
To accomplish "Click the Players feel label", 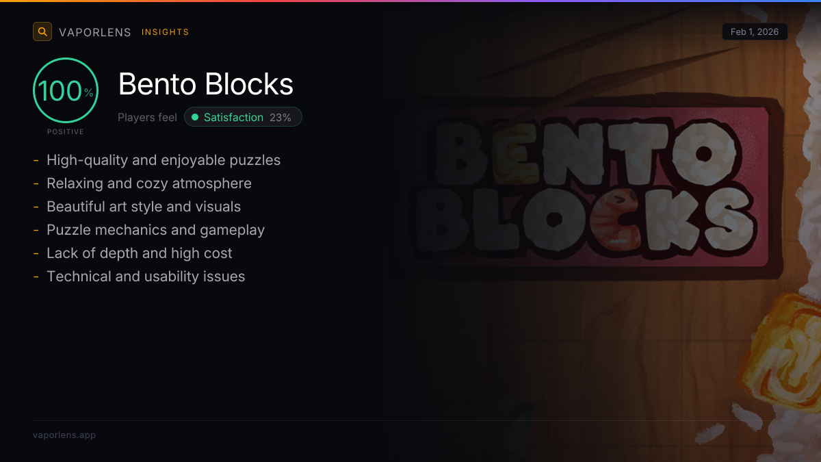I will pyautogui.click(x=147, y=118).
